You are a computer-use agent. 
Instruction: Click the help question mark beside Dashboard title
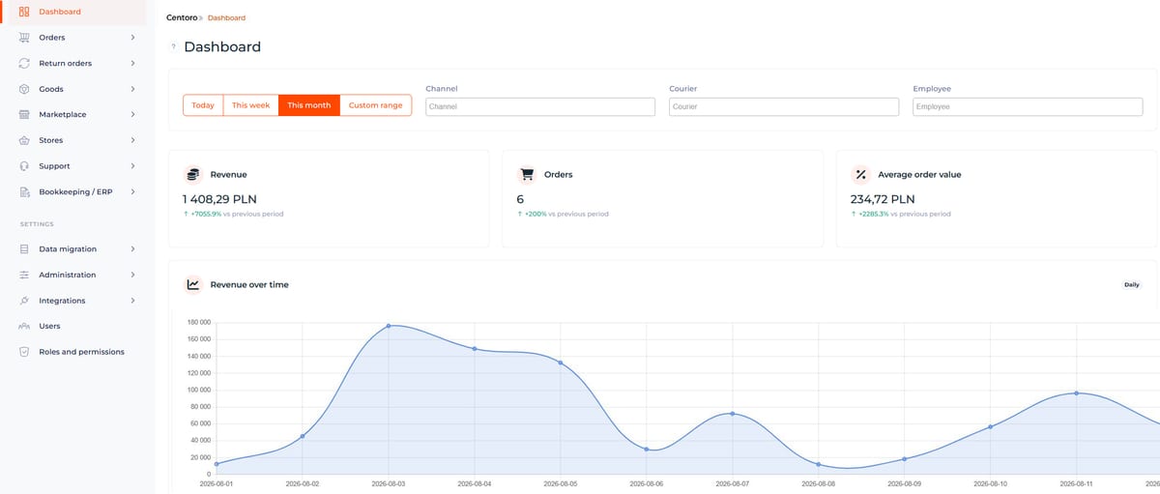(x=173, y=46)
